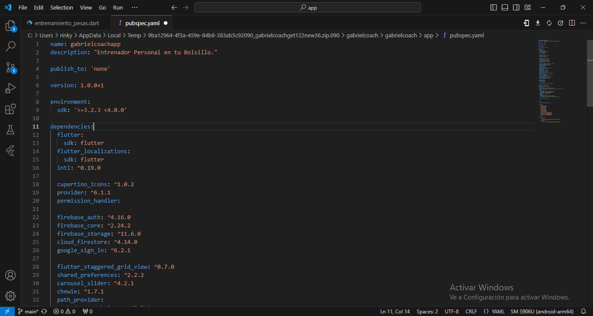Click the Upgrade Packages refresh arrows icon

(549, 23)
